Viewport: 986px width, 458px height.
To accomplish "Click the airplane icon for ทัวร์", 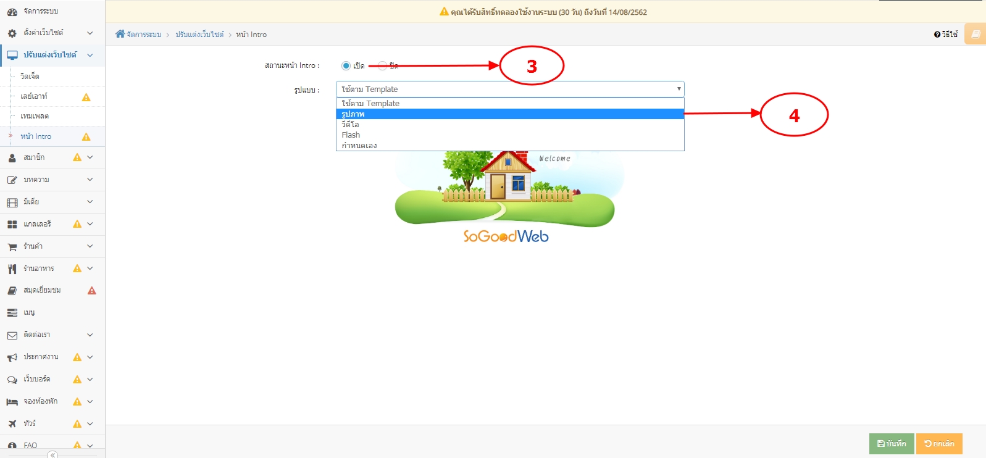I will 12,423.
